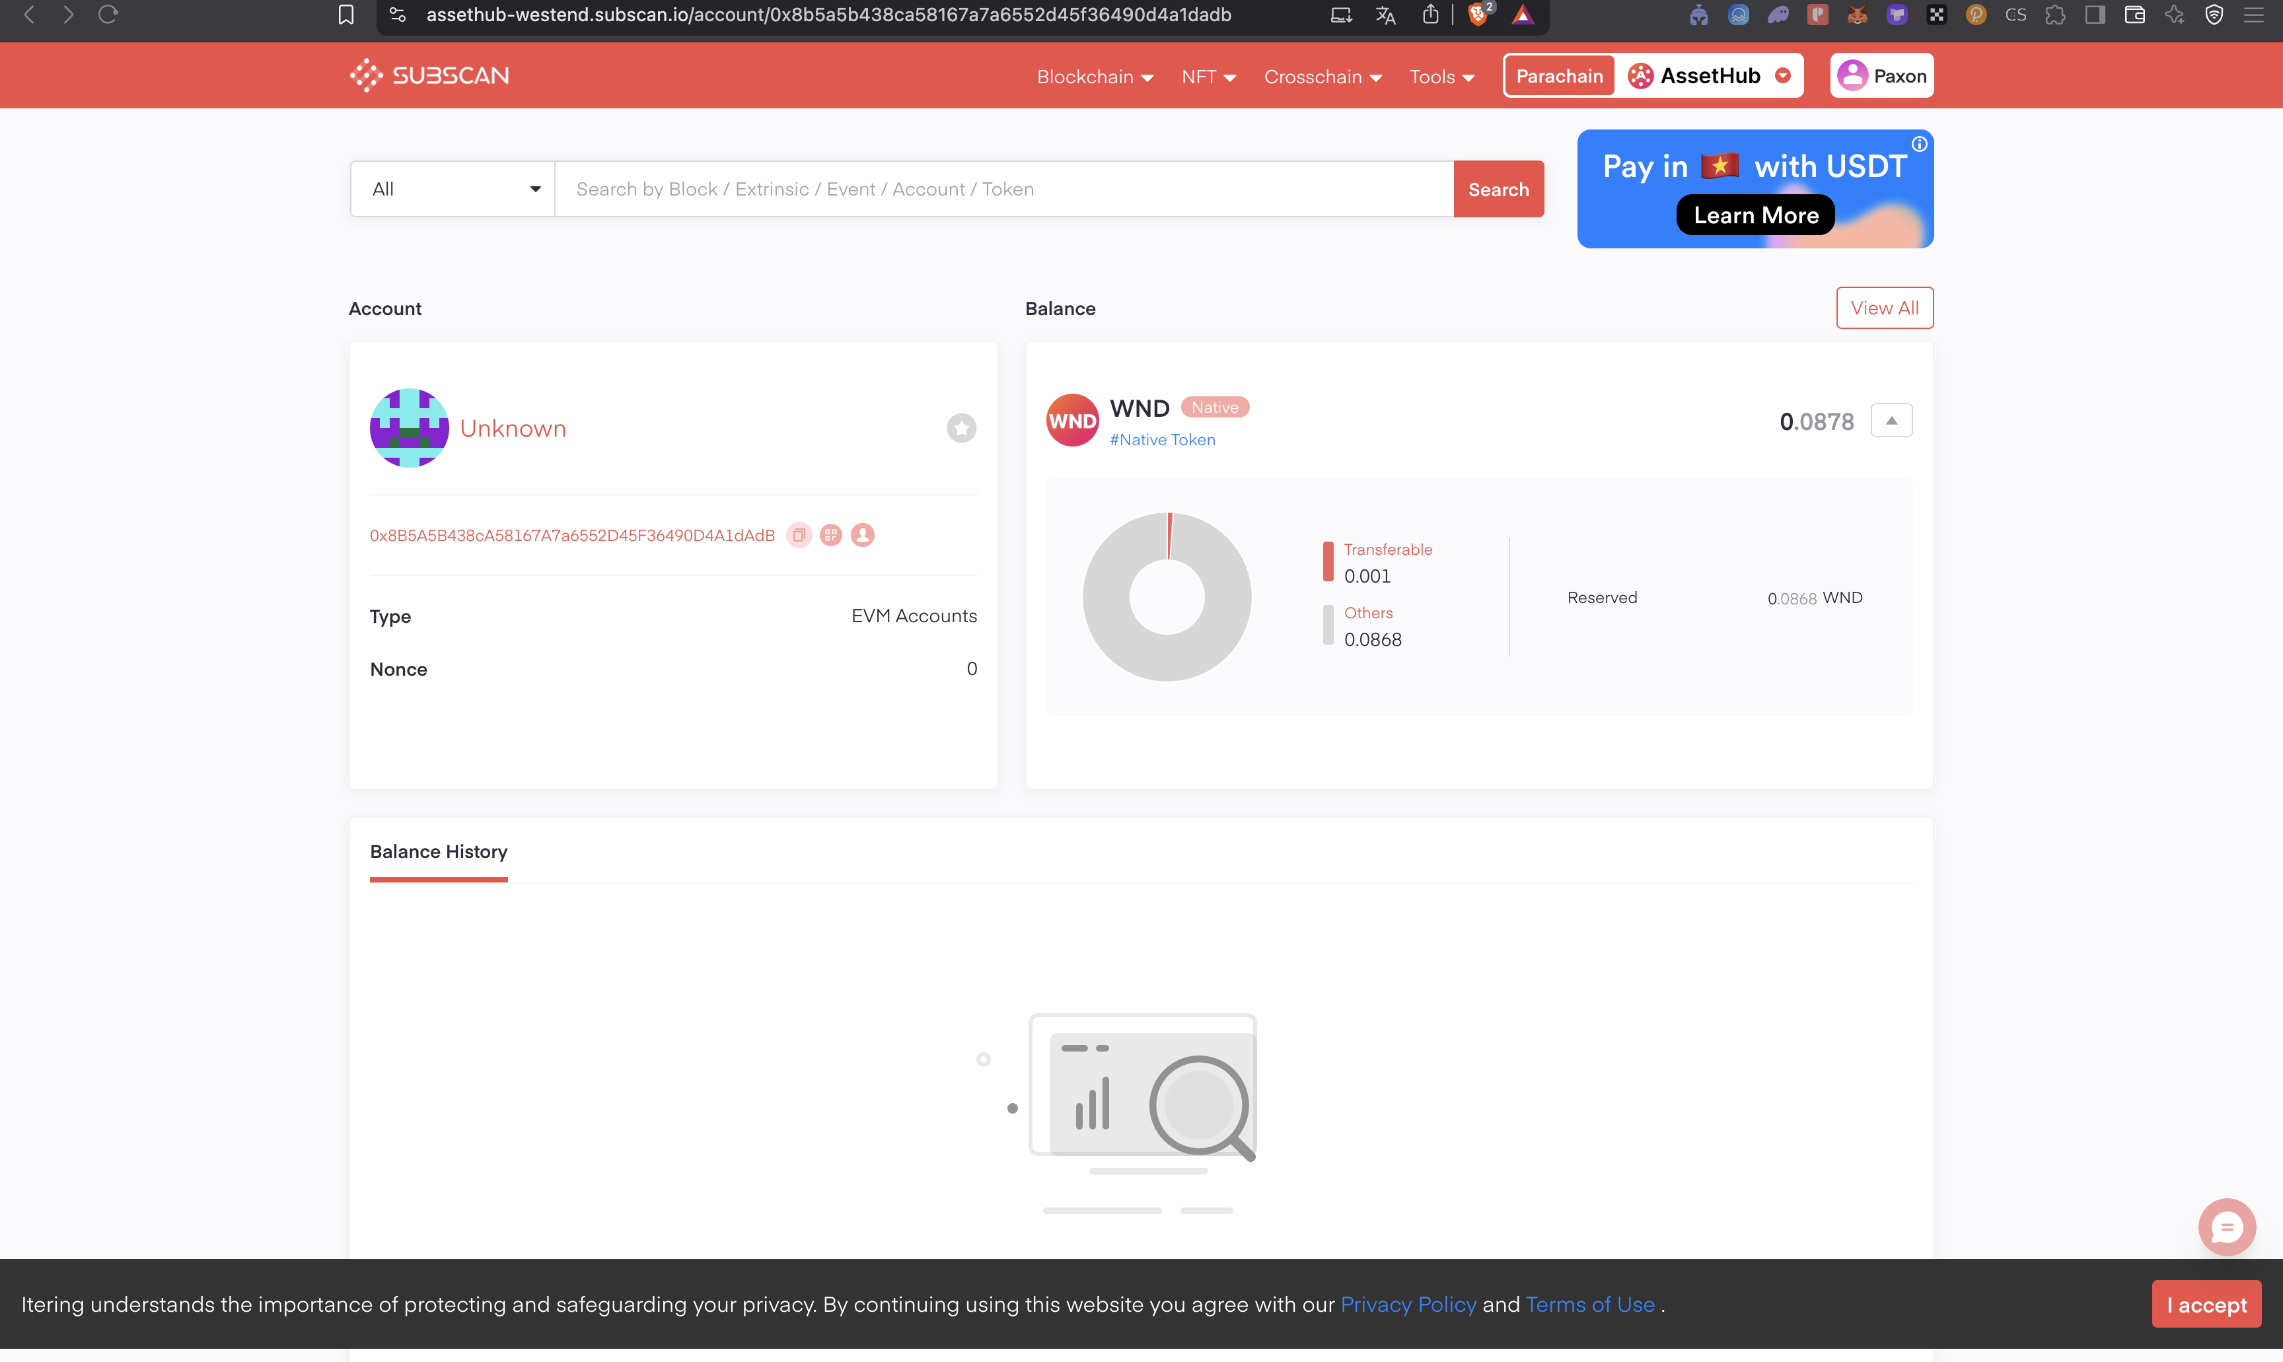This screenshot has width=2283, height=1362.
Task: Click the balance donut chart
Action: 1167,596
